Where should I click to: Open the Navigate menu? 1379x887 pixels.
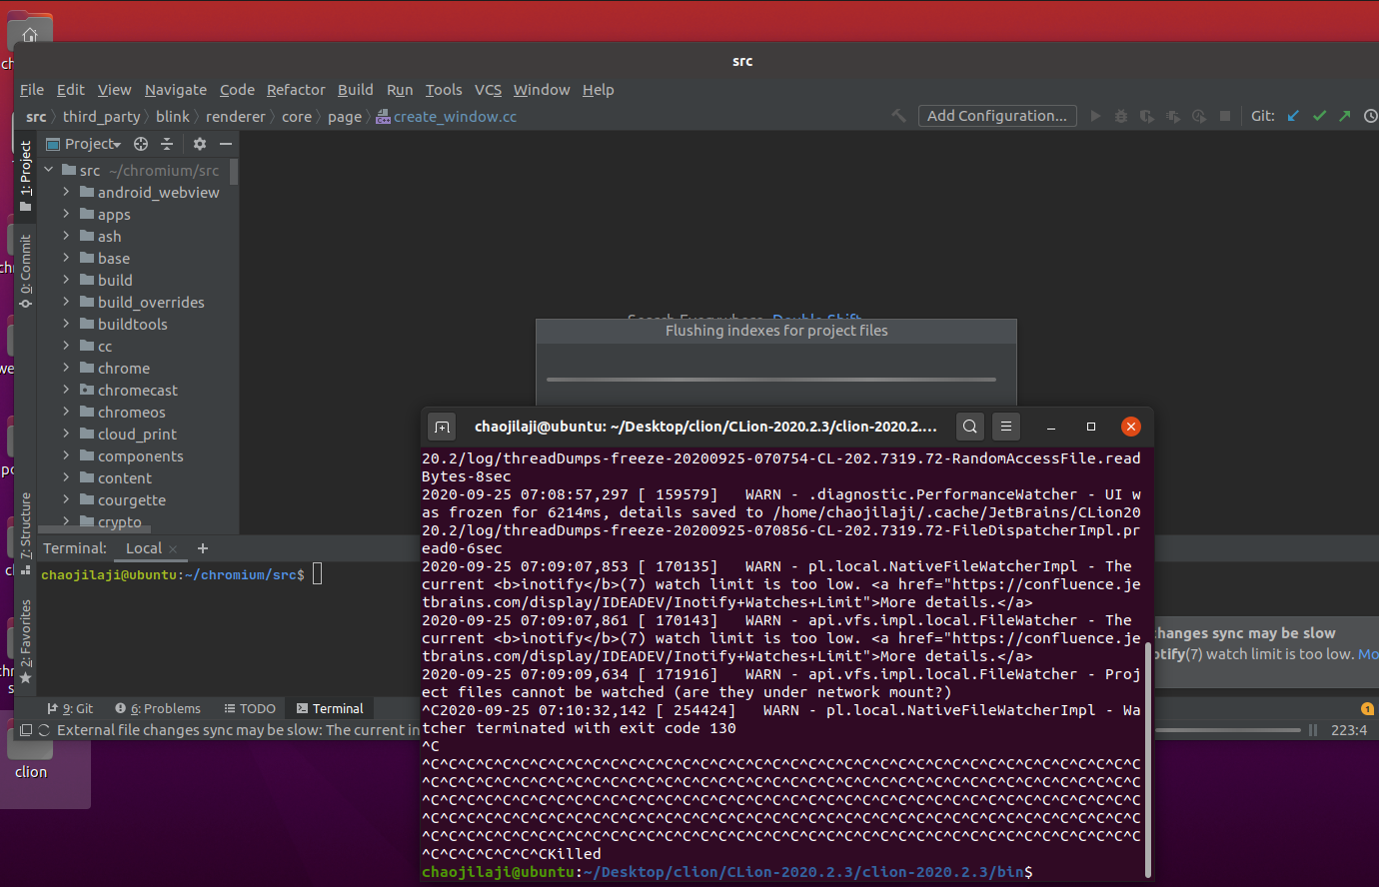176,90
